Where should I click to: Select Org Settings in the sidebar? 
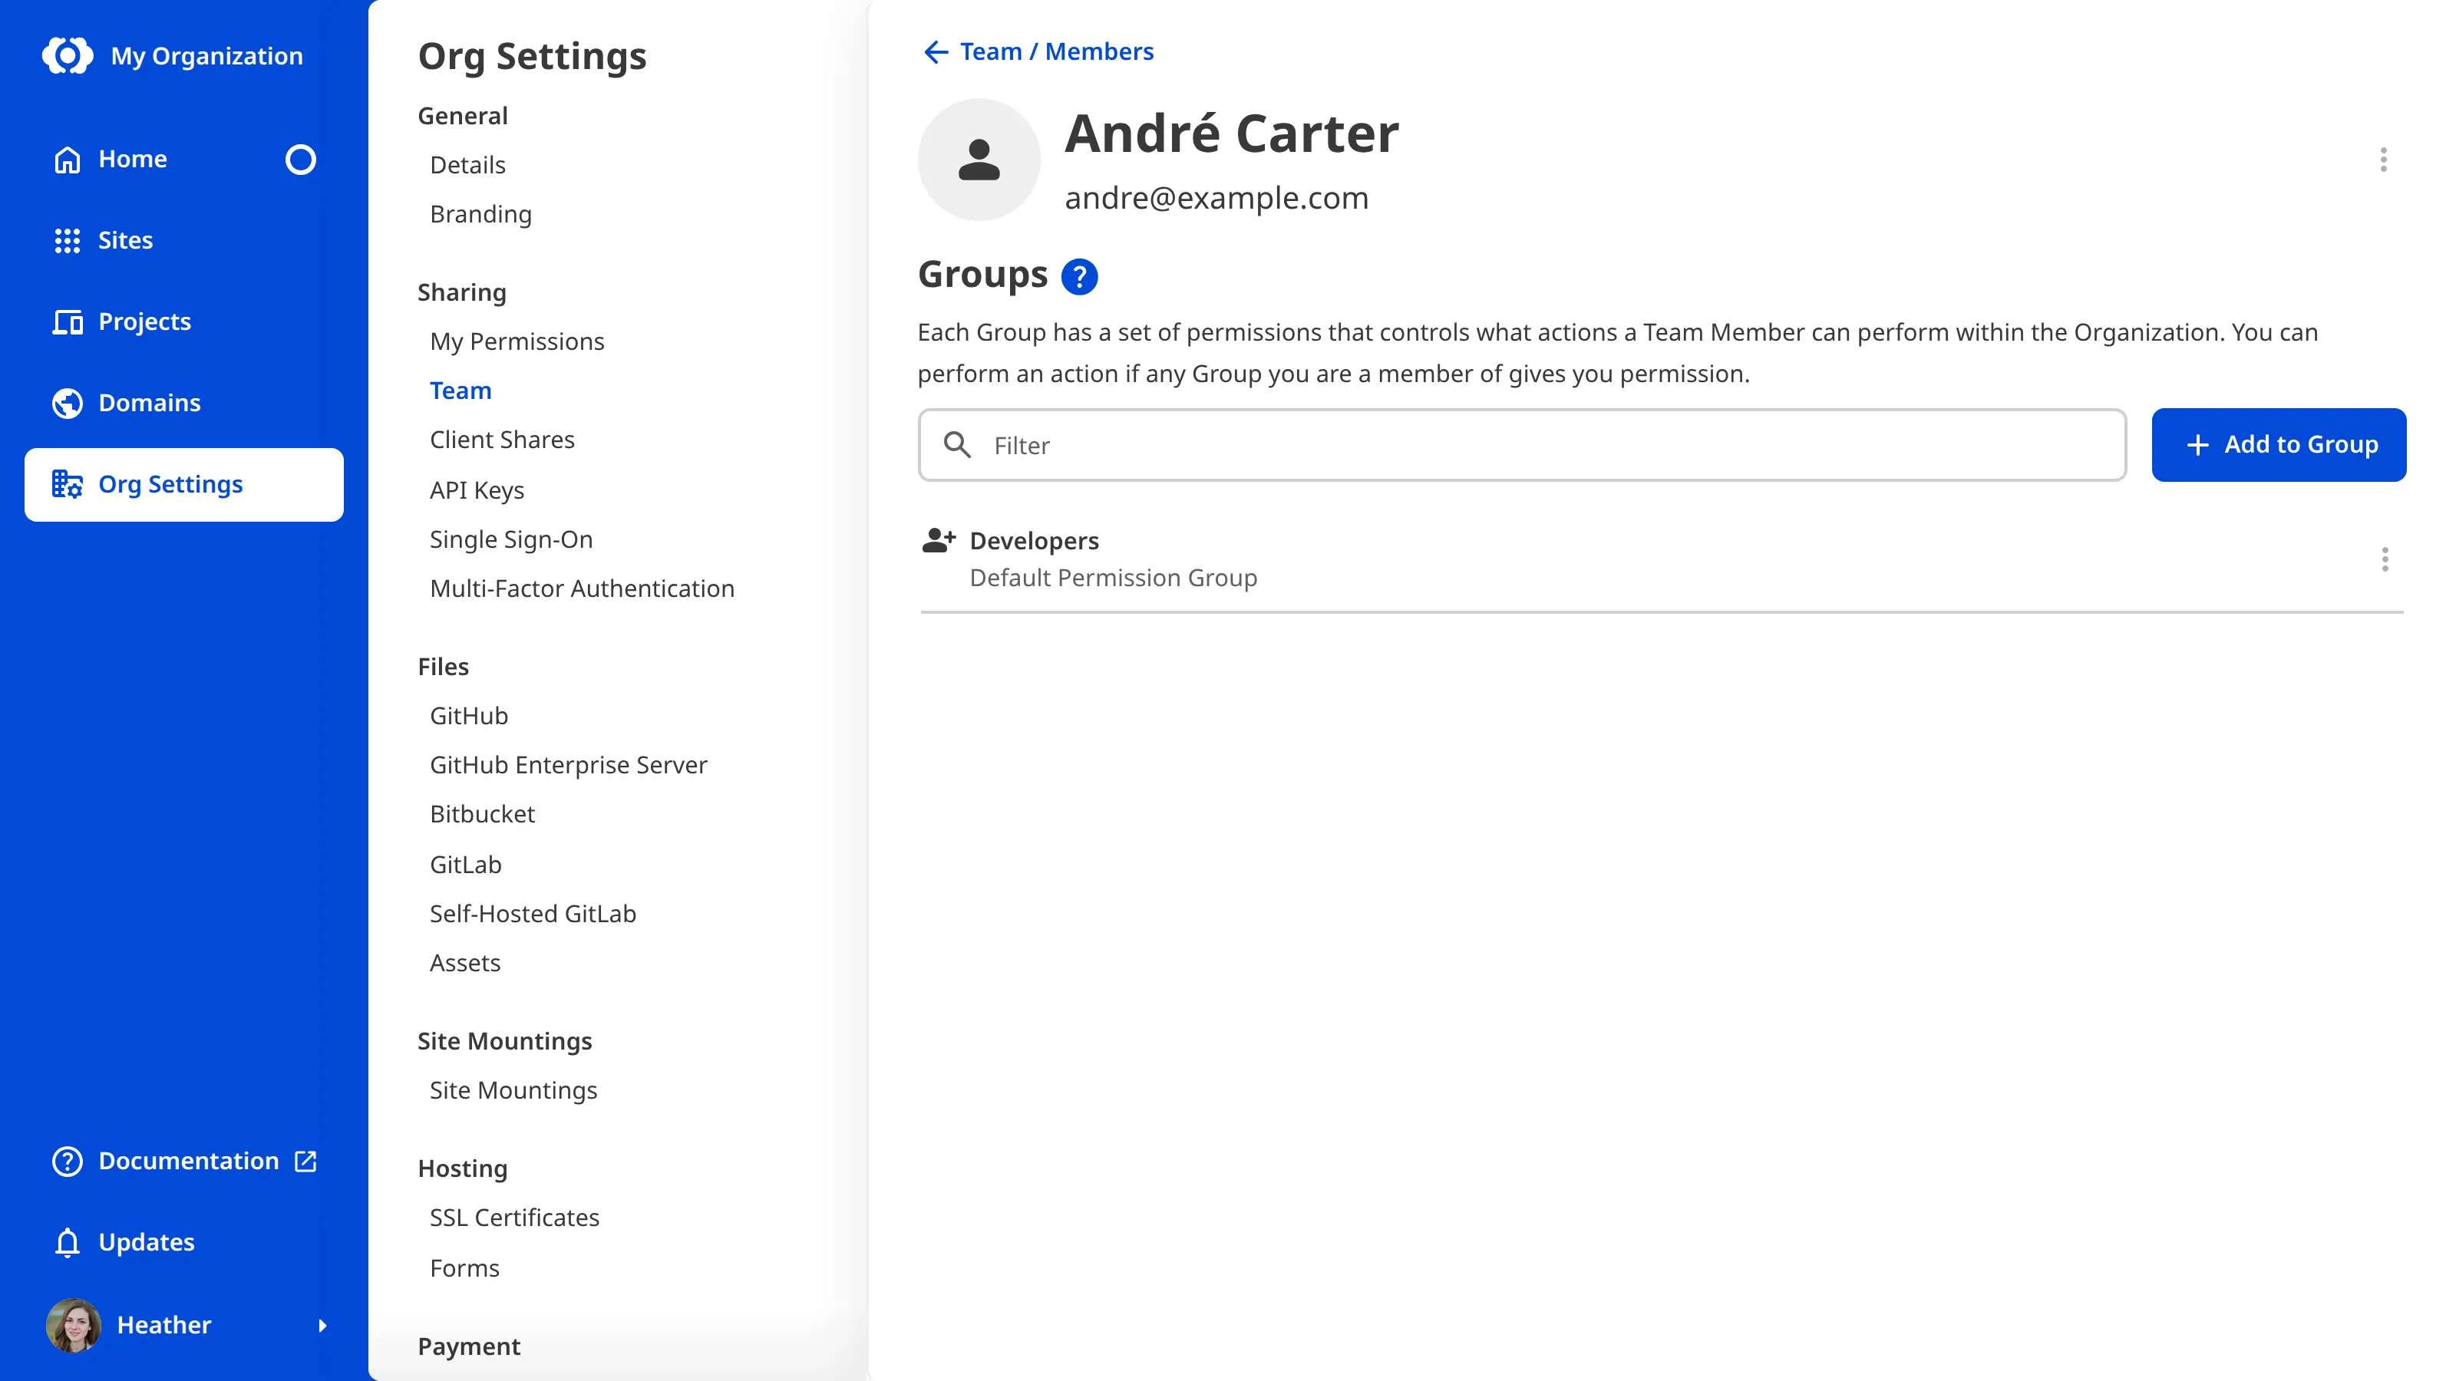click(x=183, y=484)
